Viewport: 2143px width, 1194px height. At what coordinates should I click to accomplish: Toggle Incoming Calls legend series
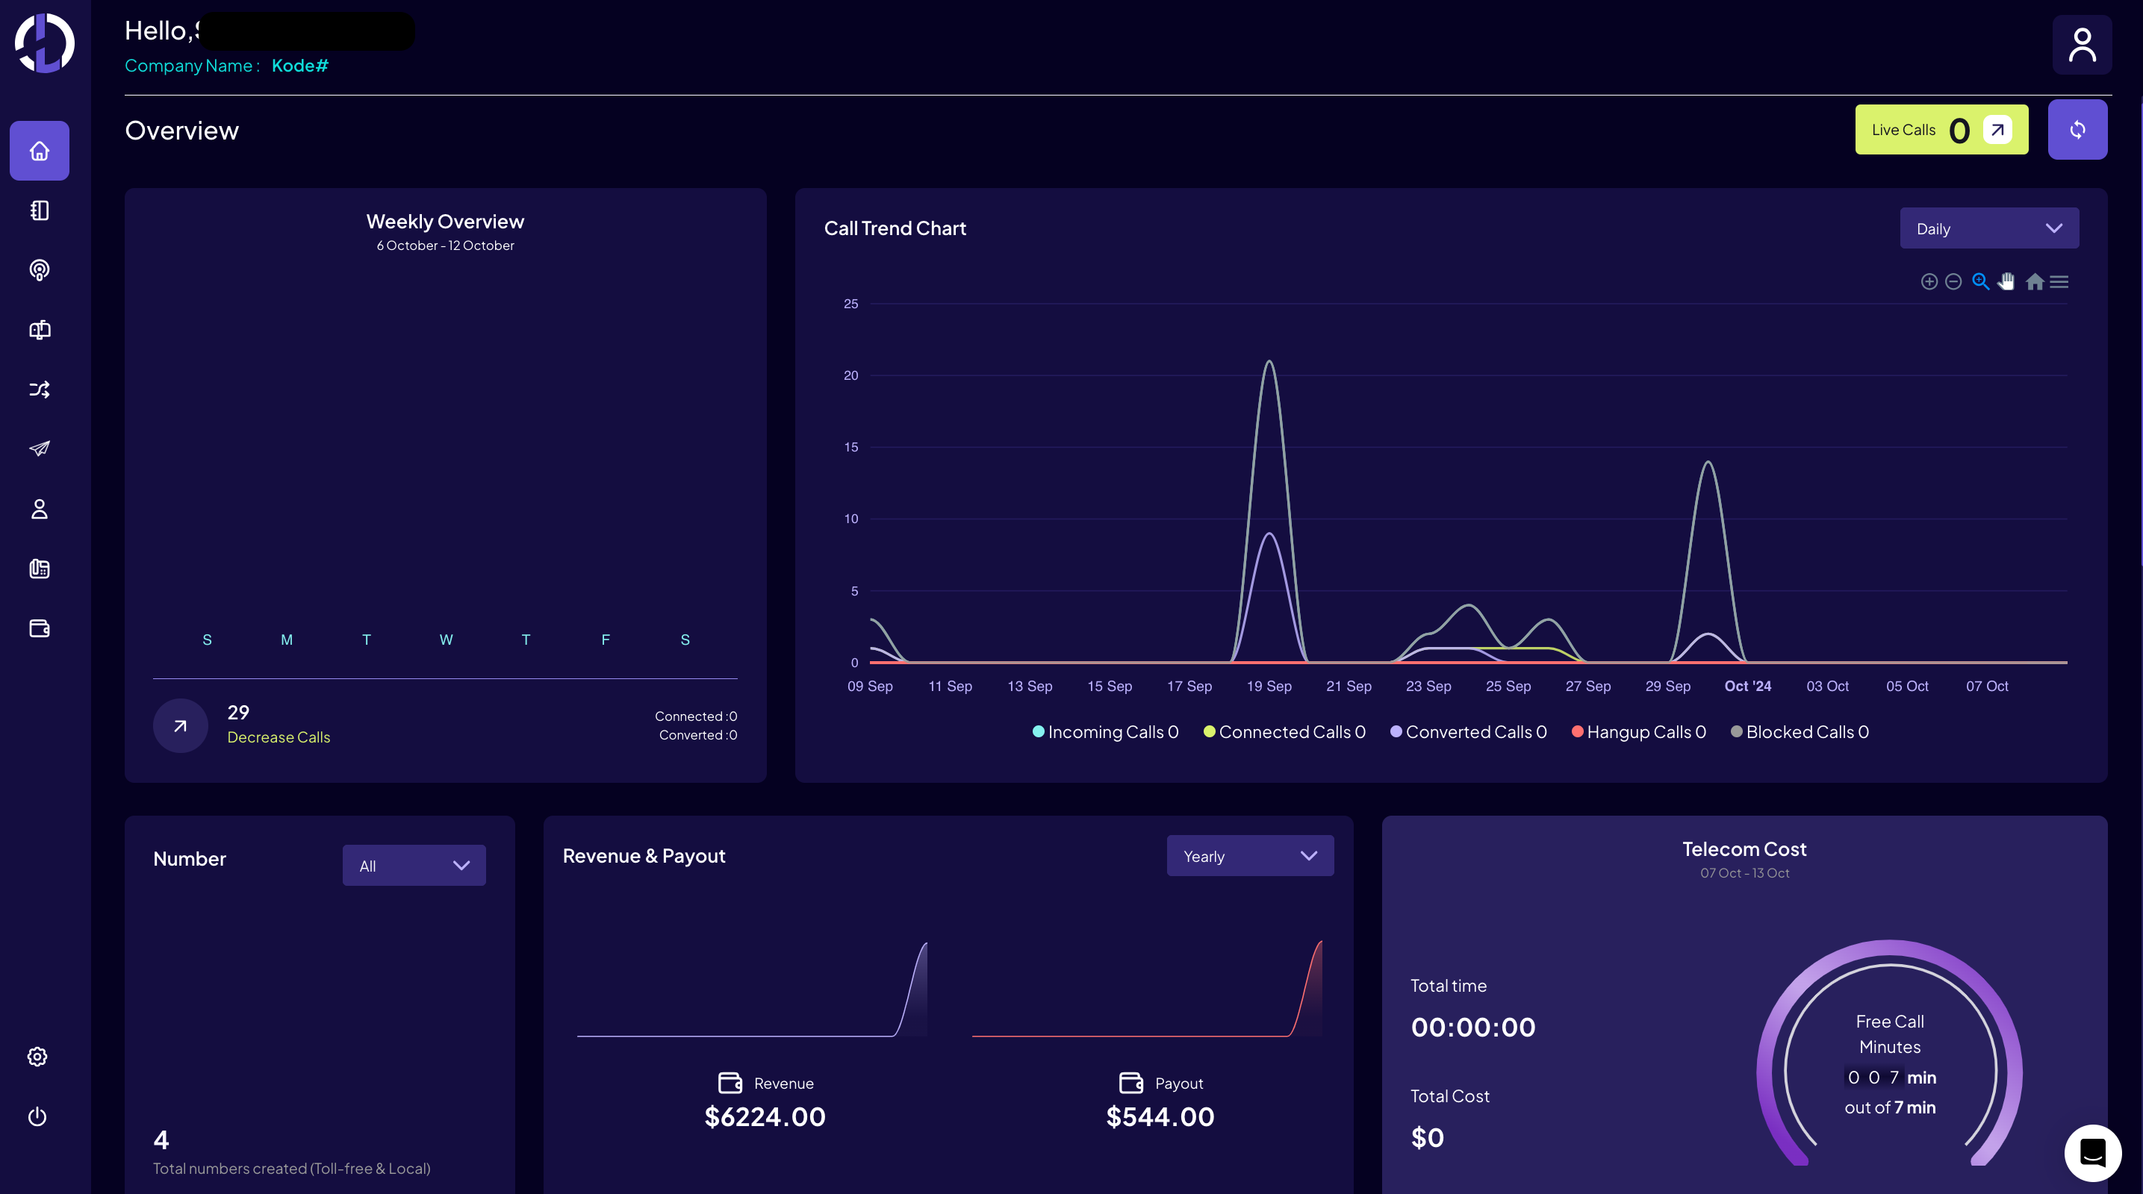tap(1105, 732)
